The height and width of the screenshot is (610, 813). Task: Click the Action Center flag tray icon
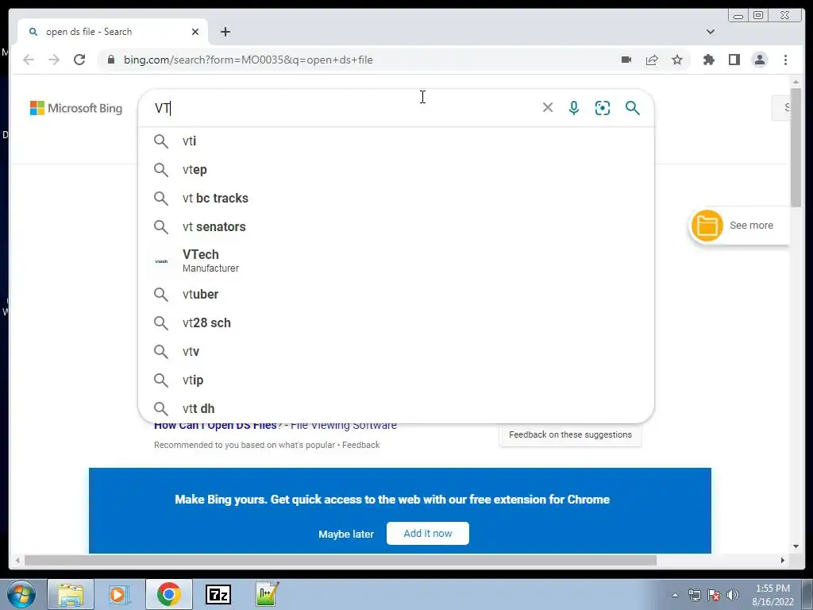click(714, 595)
